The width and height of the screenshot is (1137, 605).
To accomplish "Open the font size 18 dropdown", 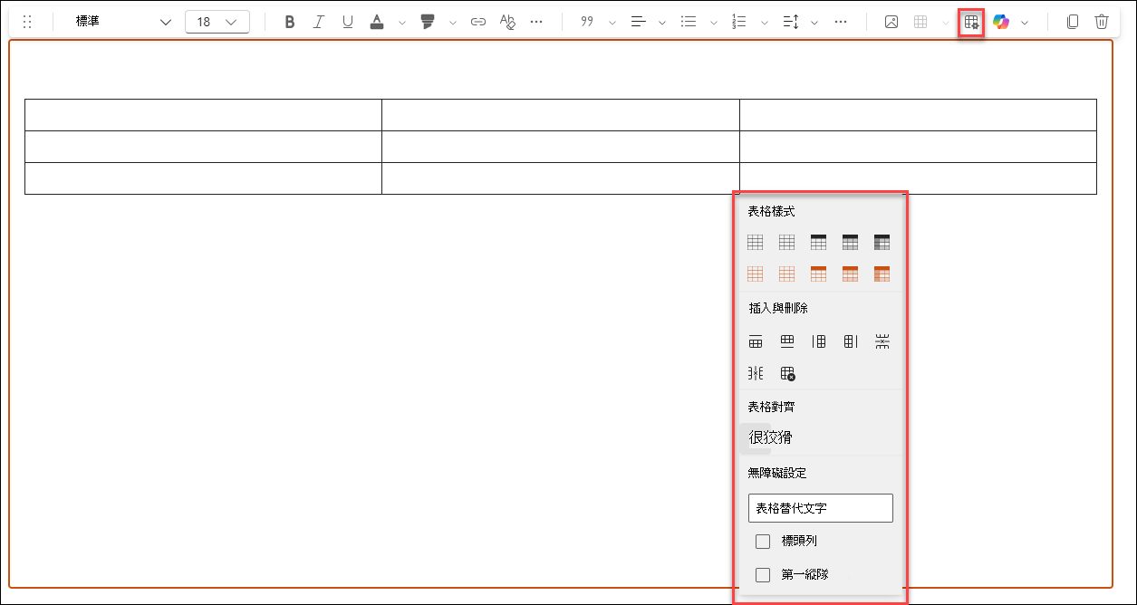I will (217, 23).
